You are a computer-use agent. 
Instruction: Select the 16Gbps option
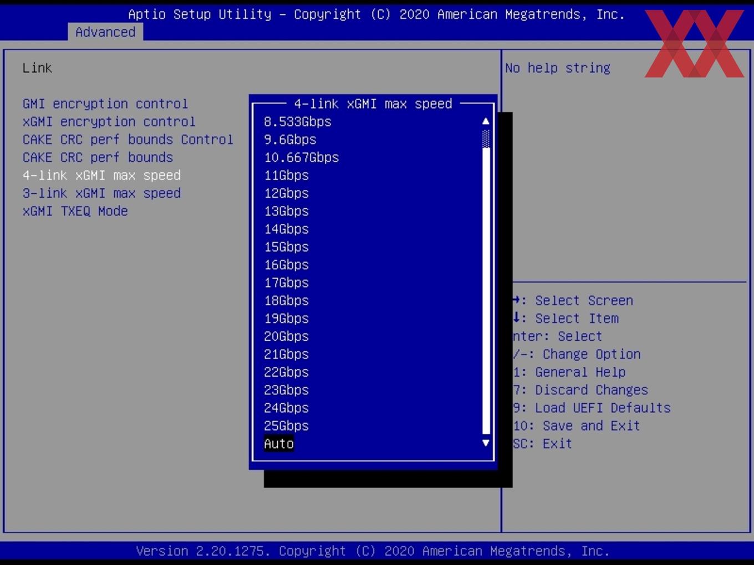(286, 265)
